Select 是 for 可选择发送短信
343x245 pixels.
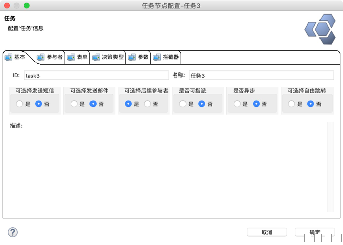(x=20, y=104)
